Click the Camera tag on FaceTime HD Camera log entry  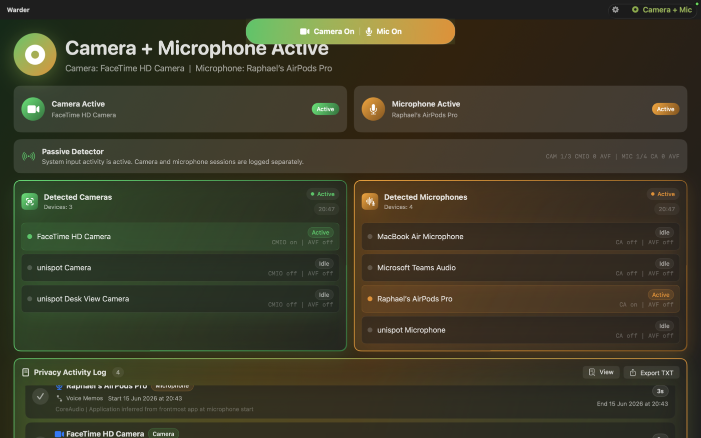(x=163, y=434)
